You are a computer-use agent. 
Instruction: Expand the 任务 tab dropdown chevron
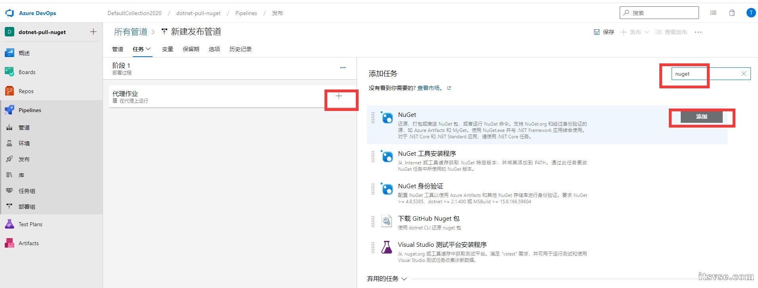pyautogui.click(x=149, y=49)
